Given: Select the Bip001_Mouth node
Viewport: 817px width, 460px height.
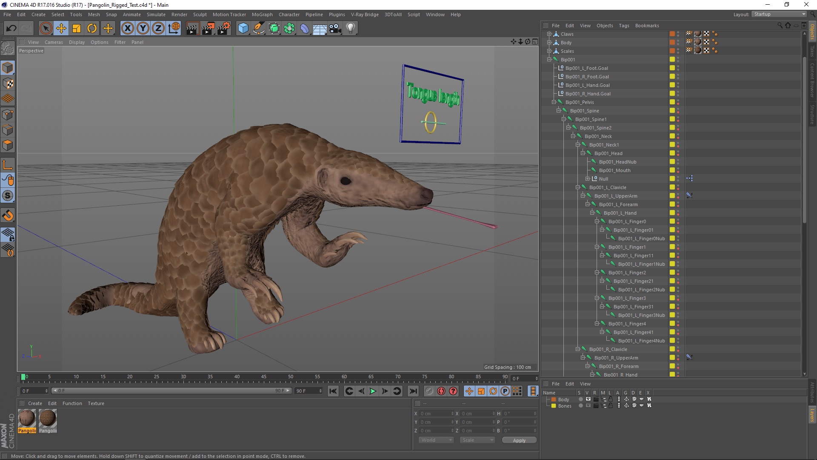Looking at the screenshot, I should click(615, 170).
